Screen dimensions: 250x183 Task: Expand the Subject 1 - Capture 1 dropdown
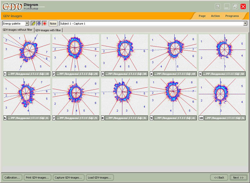pyautogui.click(x=245, y=24)
